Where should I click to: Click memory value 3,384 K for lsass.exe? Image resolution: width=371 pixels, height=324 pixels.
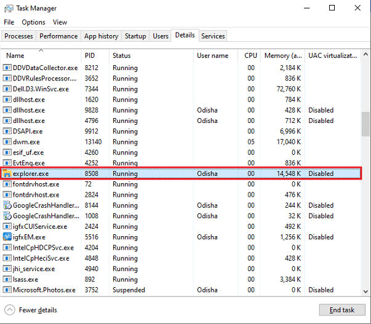(x=290, y=279)
